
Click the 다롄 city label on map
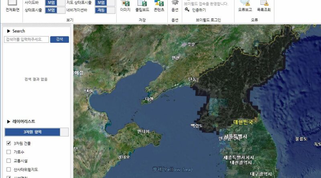pos(149,99)
